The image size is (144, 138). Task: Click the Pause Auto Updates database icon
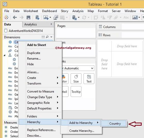pyautogui.click(x=74, y=17)
